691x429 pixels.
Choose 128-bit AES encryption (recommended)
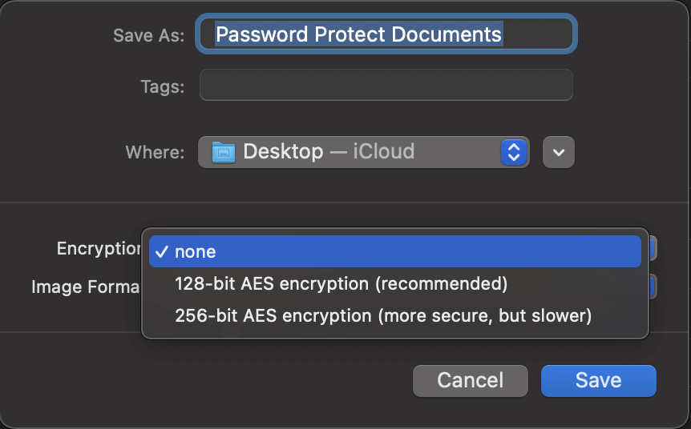coord(341,283)
